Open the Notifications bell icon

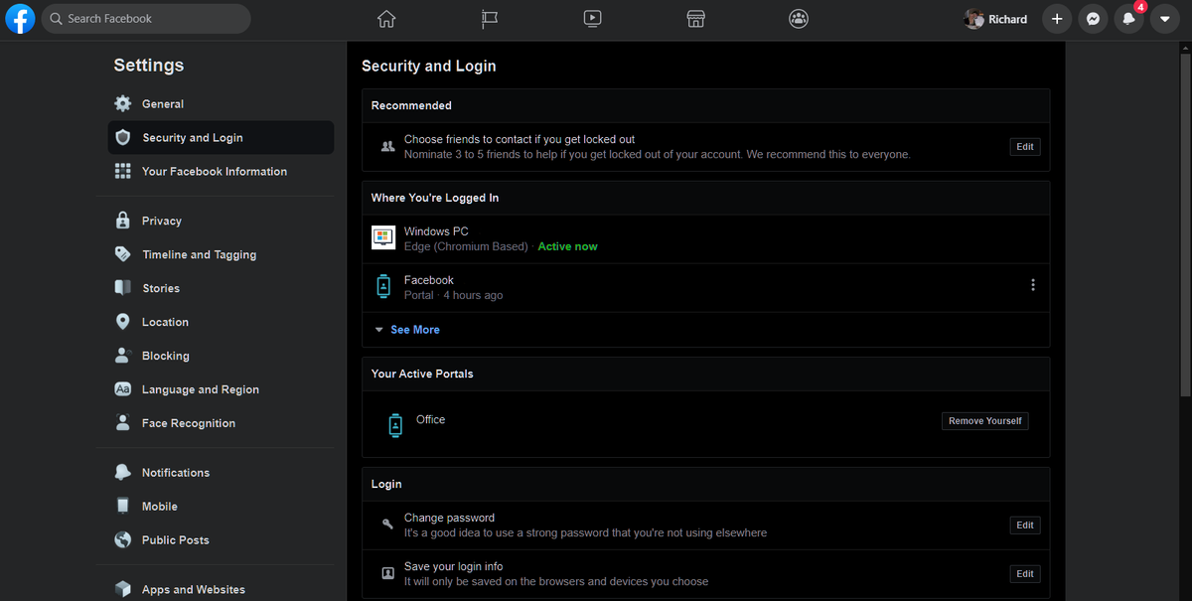1128,19
